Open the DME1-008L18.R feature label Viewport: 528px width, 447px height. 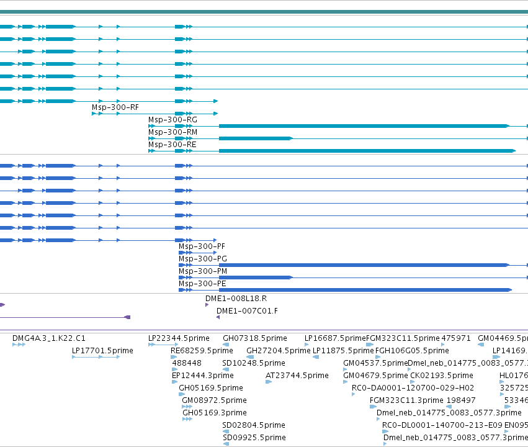[236, 299]
